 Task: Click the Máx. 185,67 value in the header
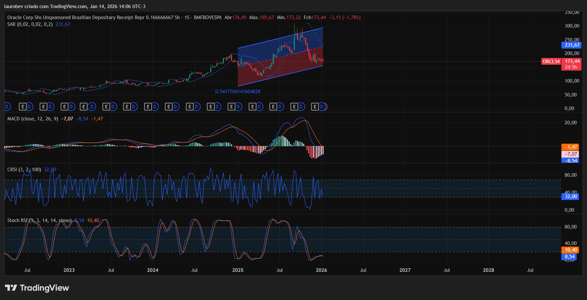point(261,17)
